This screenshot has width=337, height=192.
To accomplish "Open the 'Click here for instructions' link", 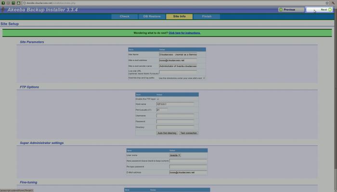I will click(184, 33).
